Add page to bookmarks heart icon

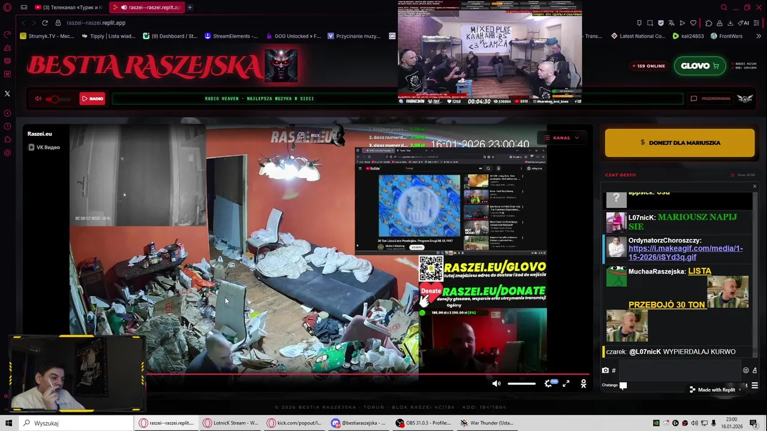(693, 23)
